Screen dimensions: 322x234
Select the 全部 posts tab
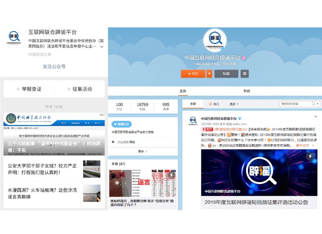pos(193,104)
